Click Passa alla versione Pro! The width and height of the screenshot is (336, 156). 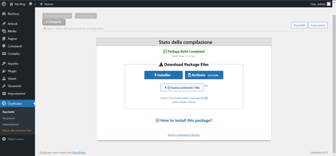point(17,131)
